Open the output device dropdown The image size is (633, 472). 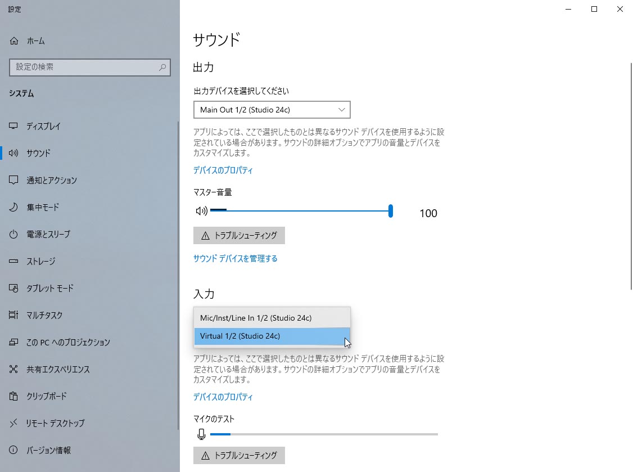[x=272, y=109]
